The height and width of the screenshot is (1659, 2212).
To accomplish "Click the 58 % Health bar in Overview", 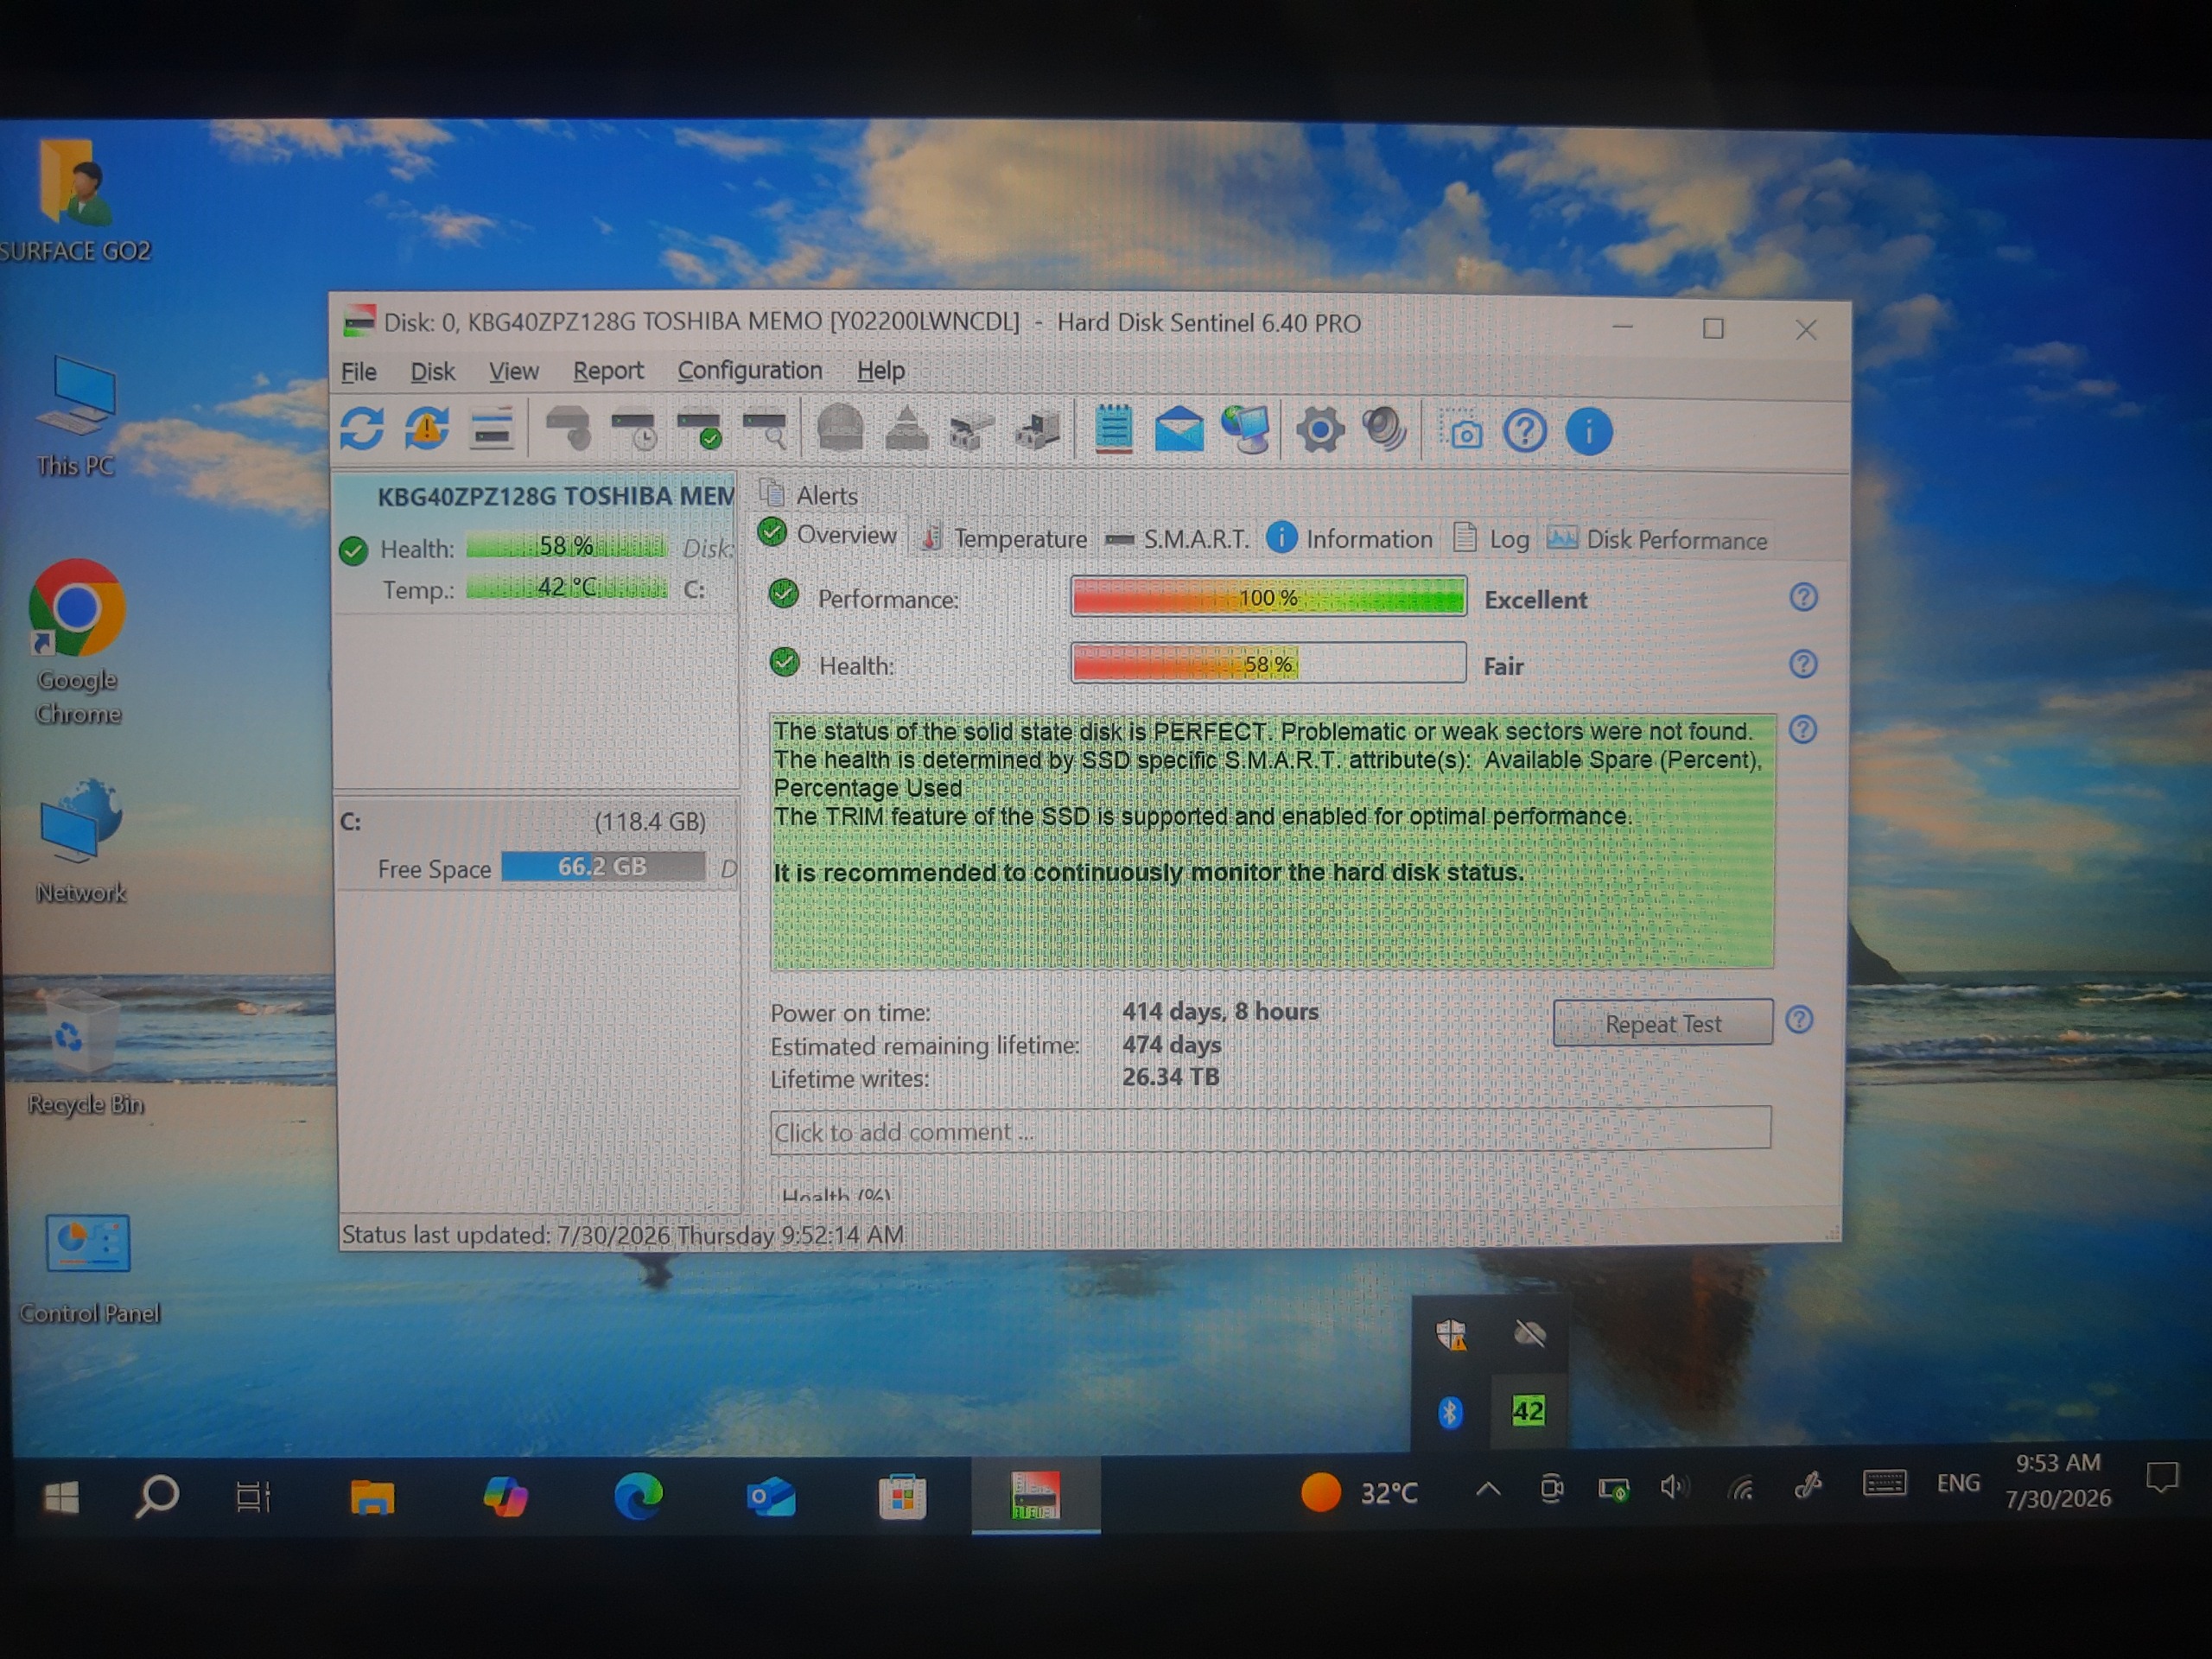I will click(x=1268, y=663).
